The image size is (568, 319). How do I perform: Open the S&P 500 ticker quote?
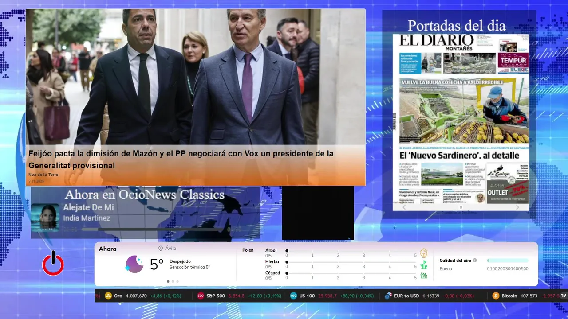(239, 296)
